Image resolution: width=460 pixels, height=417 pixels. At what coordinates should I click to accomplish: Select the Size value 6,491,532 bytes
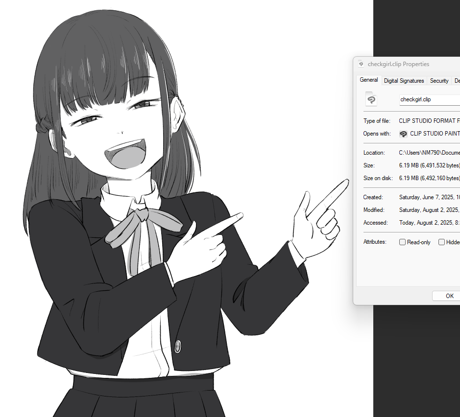coord(429,165)
